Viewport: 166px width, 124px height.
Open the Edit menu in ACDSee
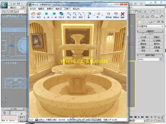coord(41,9)
